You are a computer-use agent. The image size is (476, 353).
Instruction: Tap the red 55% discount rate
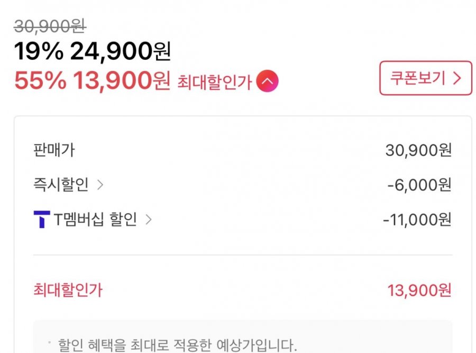[x=41, y=81]
